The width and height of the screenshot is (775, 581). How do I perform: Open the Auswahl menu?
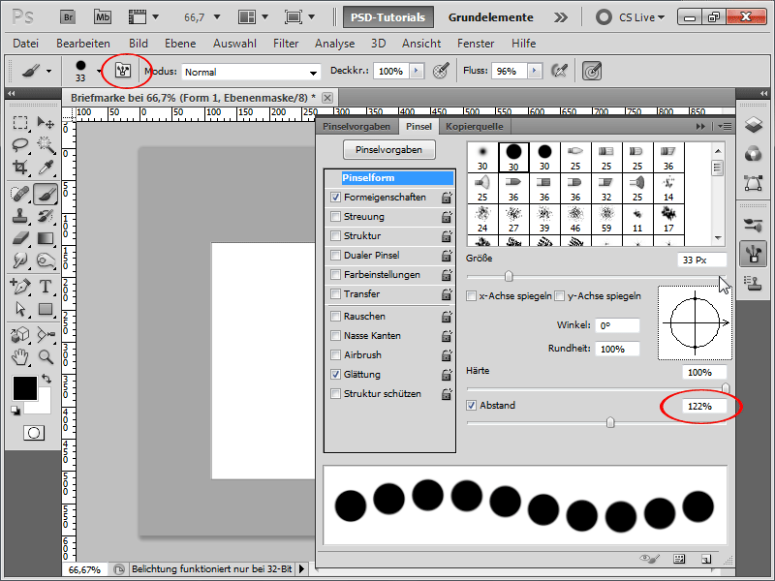(234, 44)
